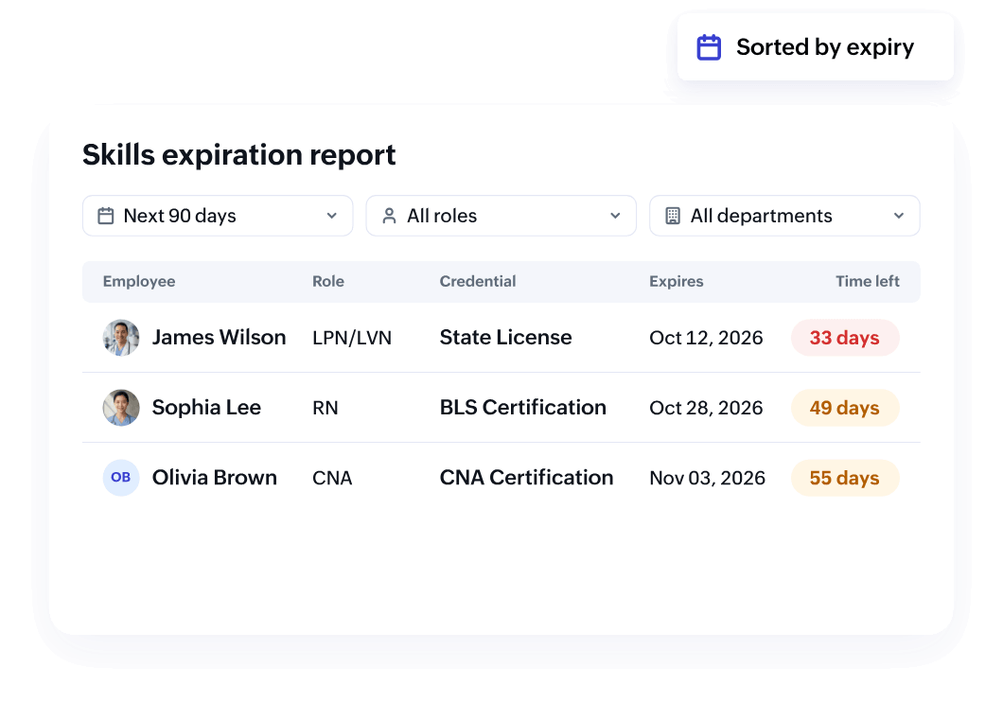The height and width of the screenshot is (702, 1003).
Task: Click James Wilson's avatar photo
Action: pos(121,338)
